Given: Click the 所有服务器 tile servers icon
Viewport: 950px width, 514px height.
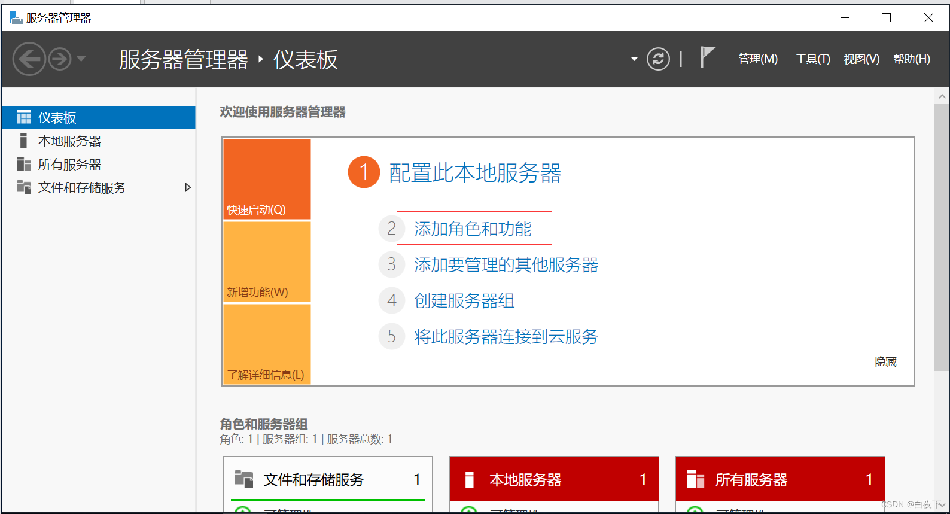Looking at the screenshot, I should point(696,479).
